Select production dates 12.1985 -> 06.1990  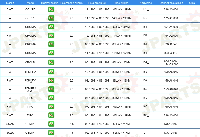[97, 36]
